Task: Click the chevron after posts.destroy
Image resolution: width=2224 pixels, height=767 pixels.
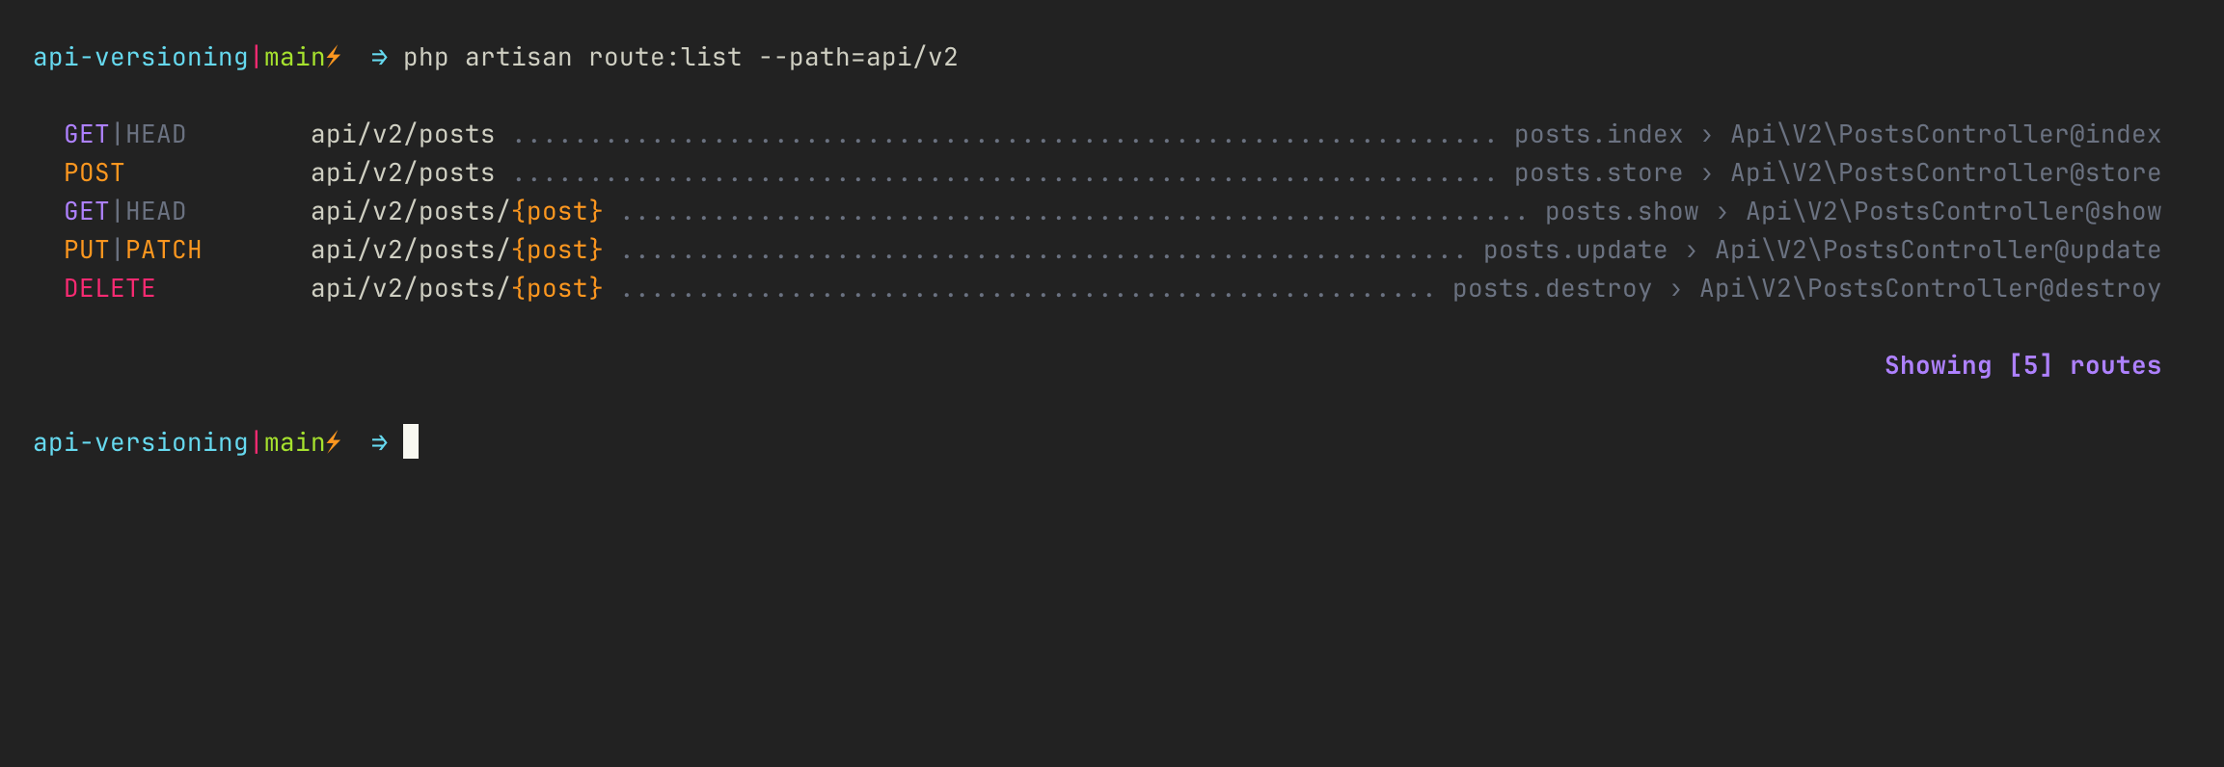Action: click(x=1676, y=289)
